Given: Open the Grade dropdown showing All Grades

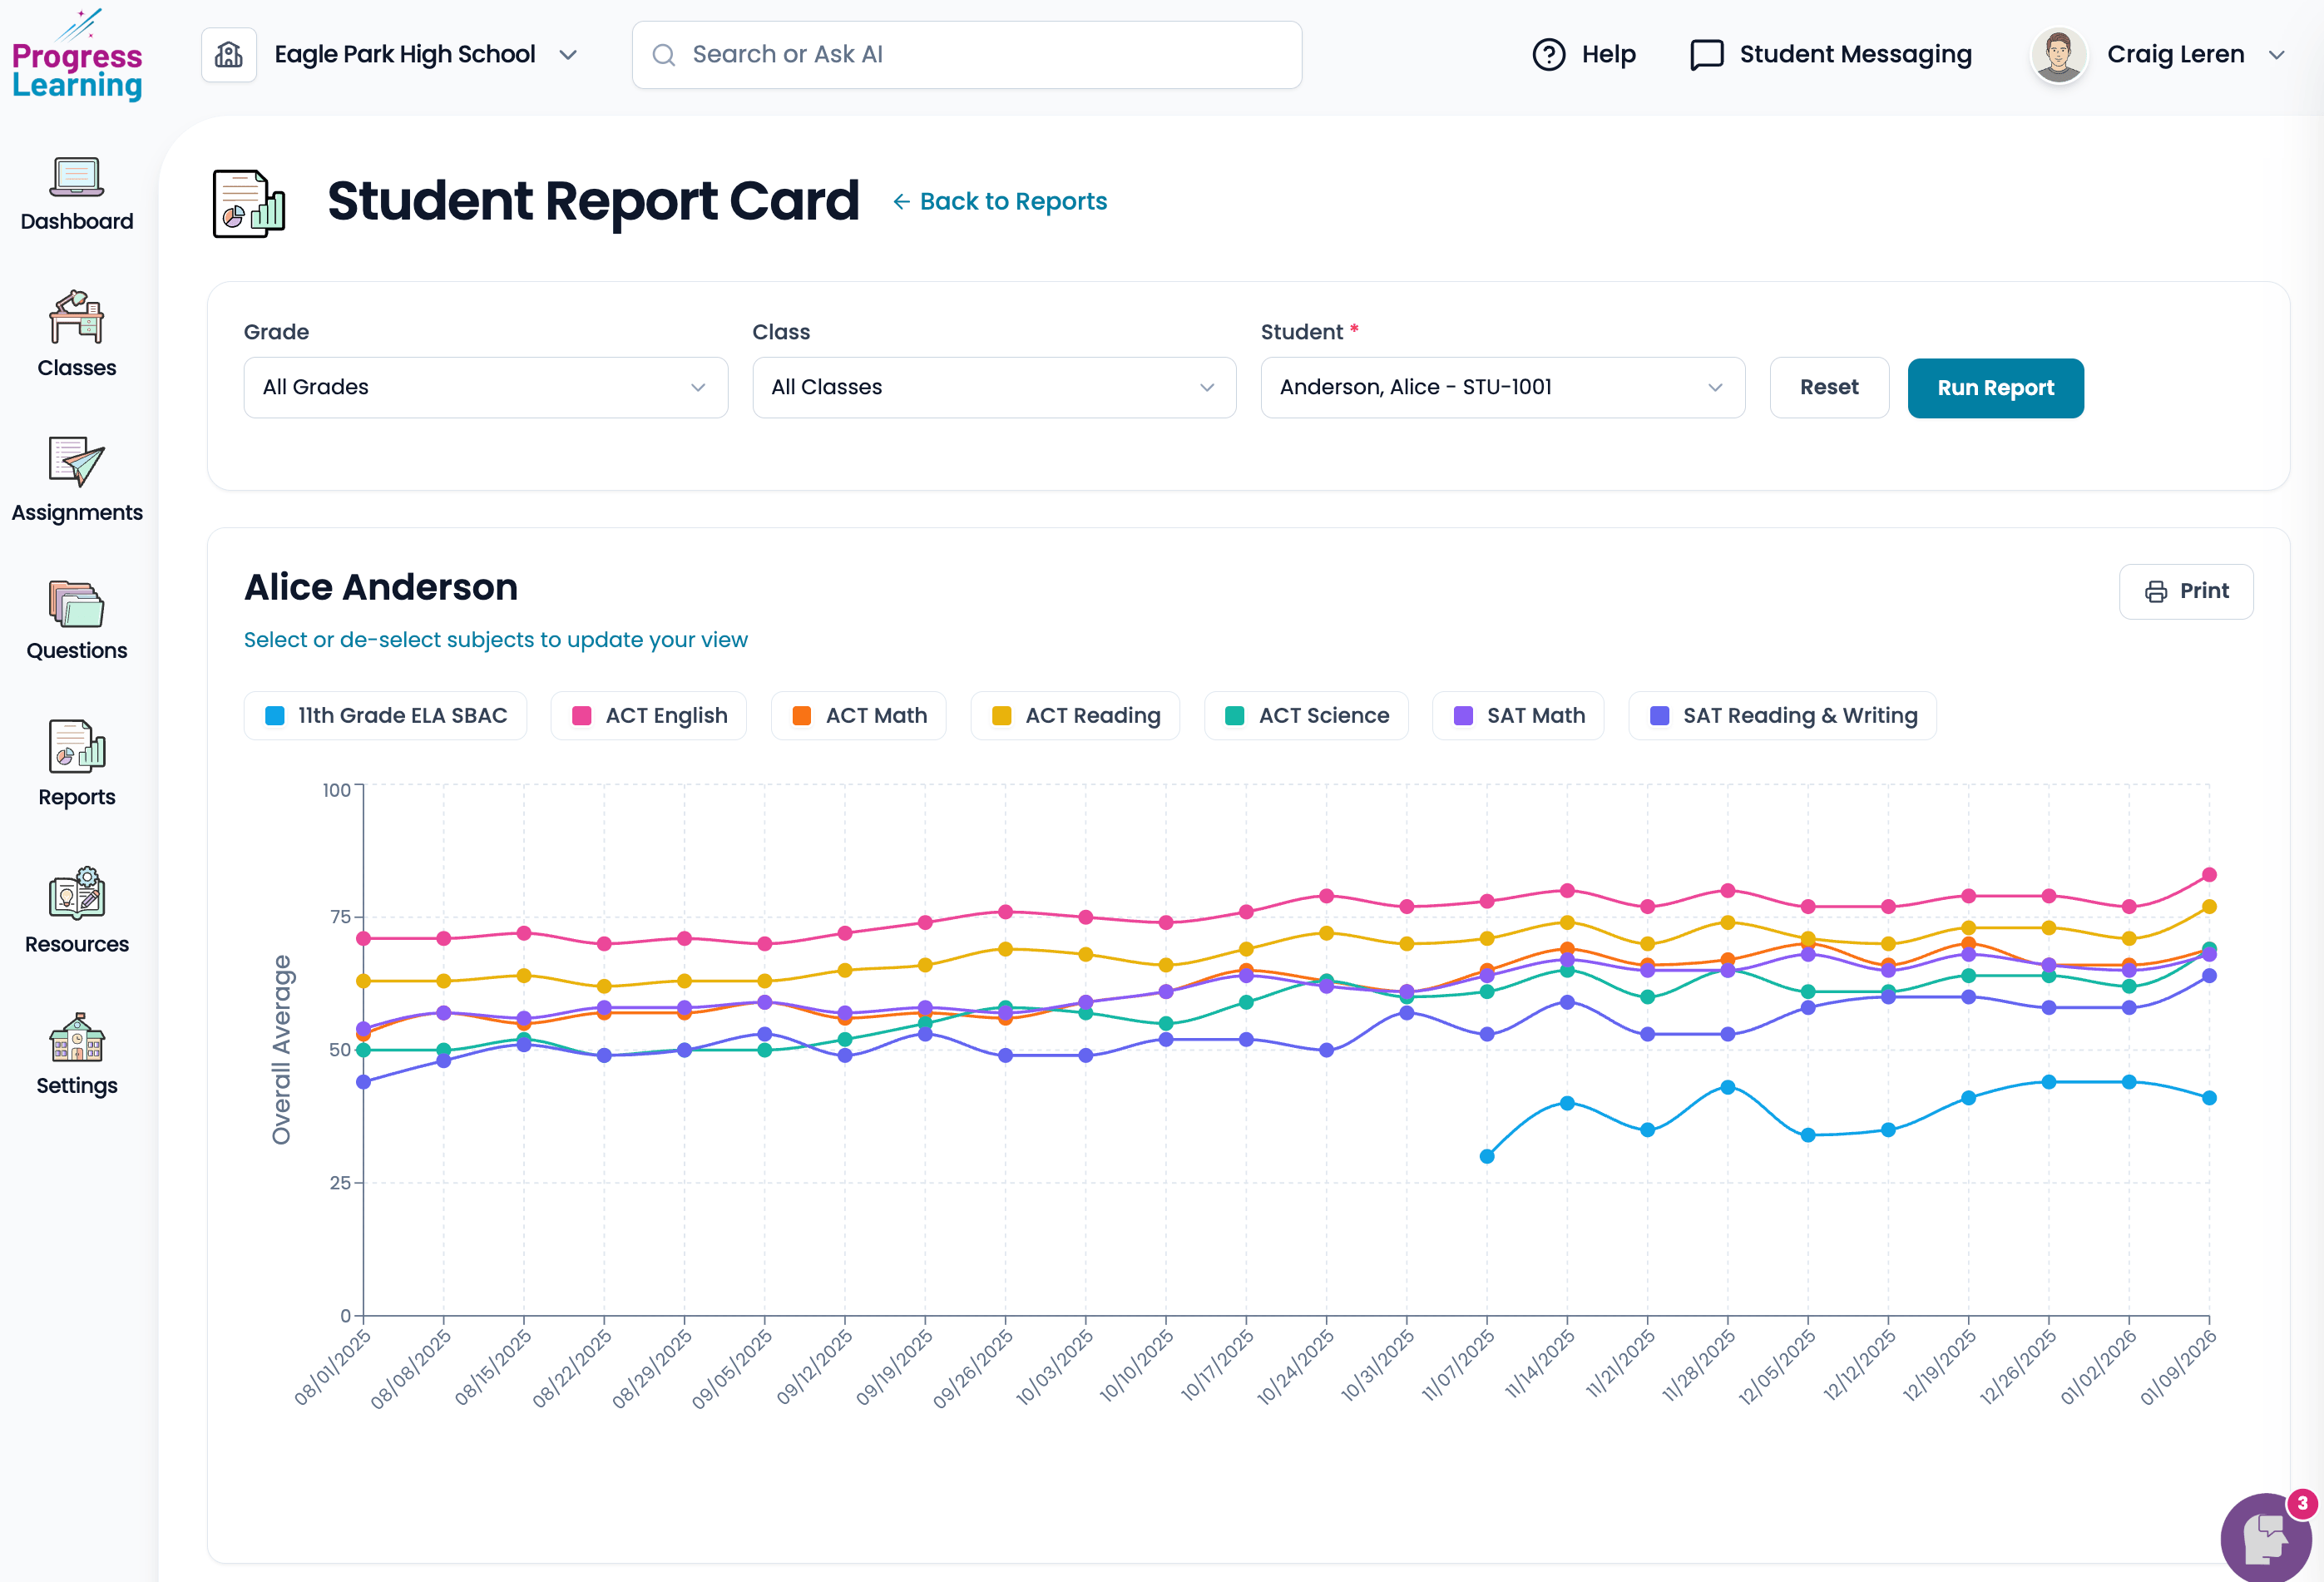Looking at the screenshot, I should pos(486,388).
